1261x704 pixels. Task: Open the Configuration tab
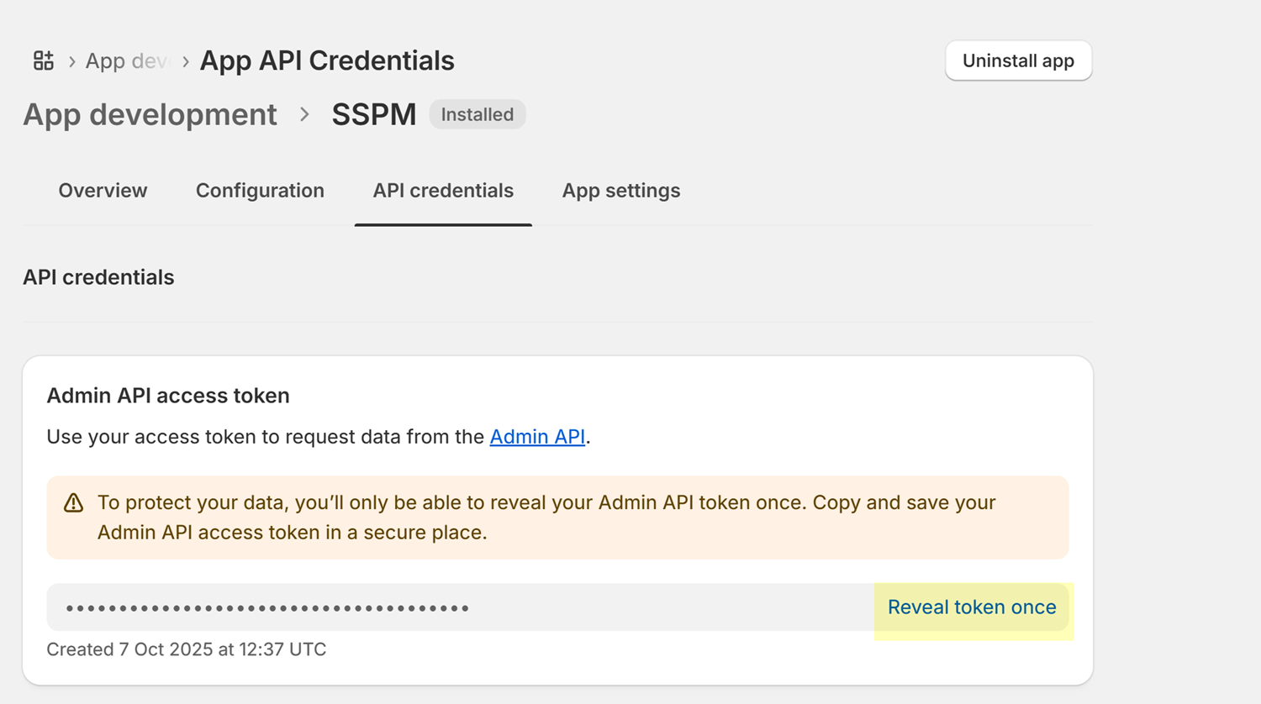coord(260,191)
